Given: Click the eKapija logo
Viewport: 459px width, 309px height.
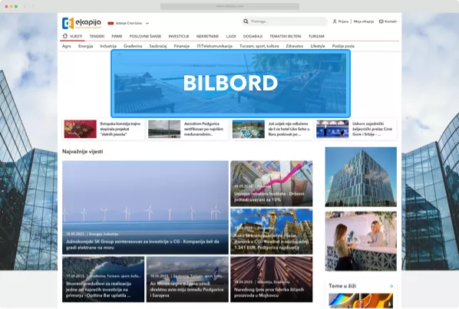Looking at the screenshot, I should click(81, 23).
